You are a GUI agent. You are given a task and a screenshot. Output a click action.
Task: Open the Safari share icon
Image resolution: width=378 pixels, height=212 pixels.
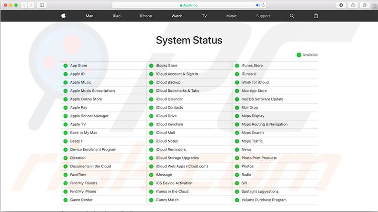pyautogui.click(x=353, y=5)
